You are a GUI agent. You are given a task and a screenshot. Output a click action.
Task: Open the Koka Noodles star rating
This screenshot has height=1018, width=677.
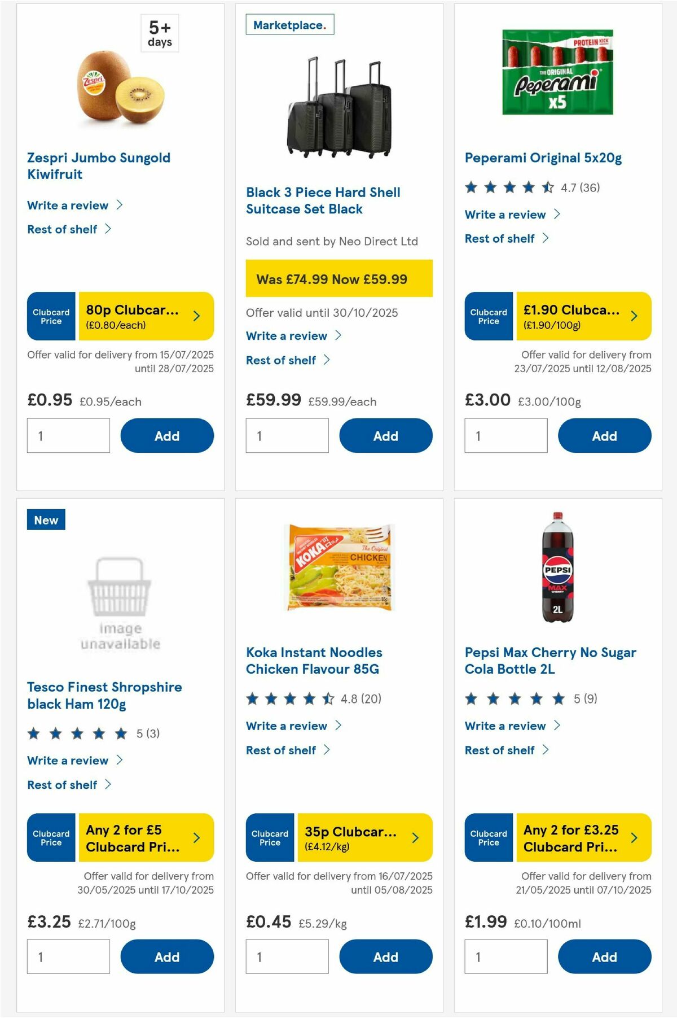point(288,699)
